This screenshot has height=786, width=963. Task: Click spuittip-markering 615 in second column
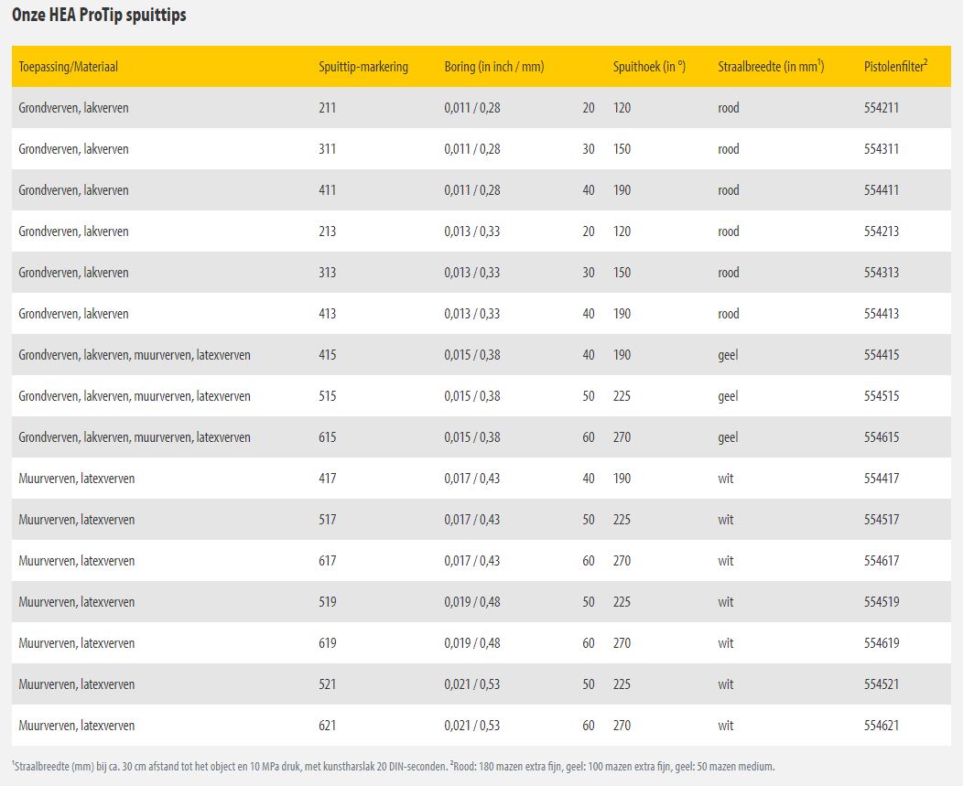(x=327, y=437)
